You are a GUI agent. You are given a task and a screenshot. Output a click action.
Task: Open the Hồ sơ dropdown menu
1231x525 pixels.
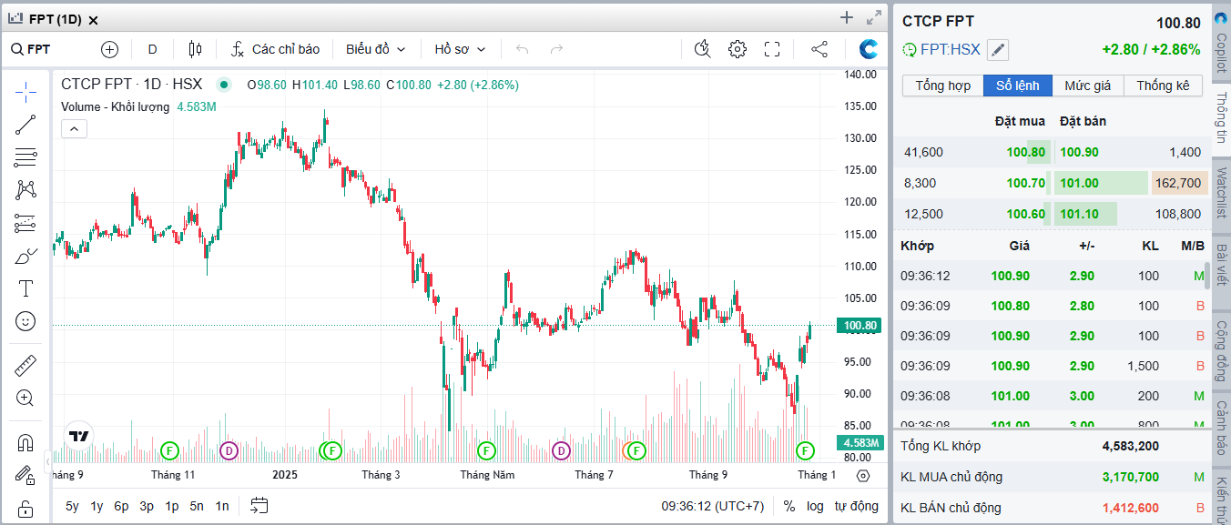tap(460, 49)
